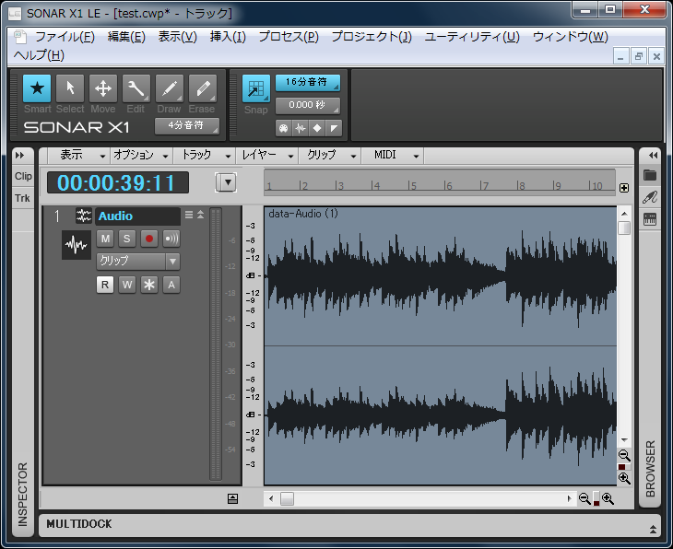Image resolution: width=673 pixels, height=549 pixels.
Task: Click the snap to audio transients icon
Action: [x=300, y=128]
